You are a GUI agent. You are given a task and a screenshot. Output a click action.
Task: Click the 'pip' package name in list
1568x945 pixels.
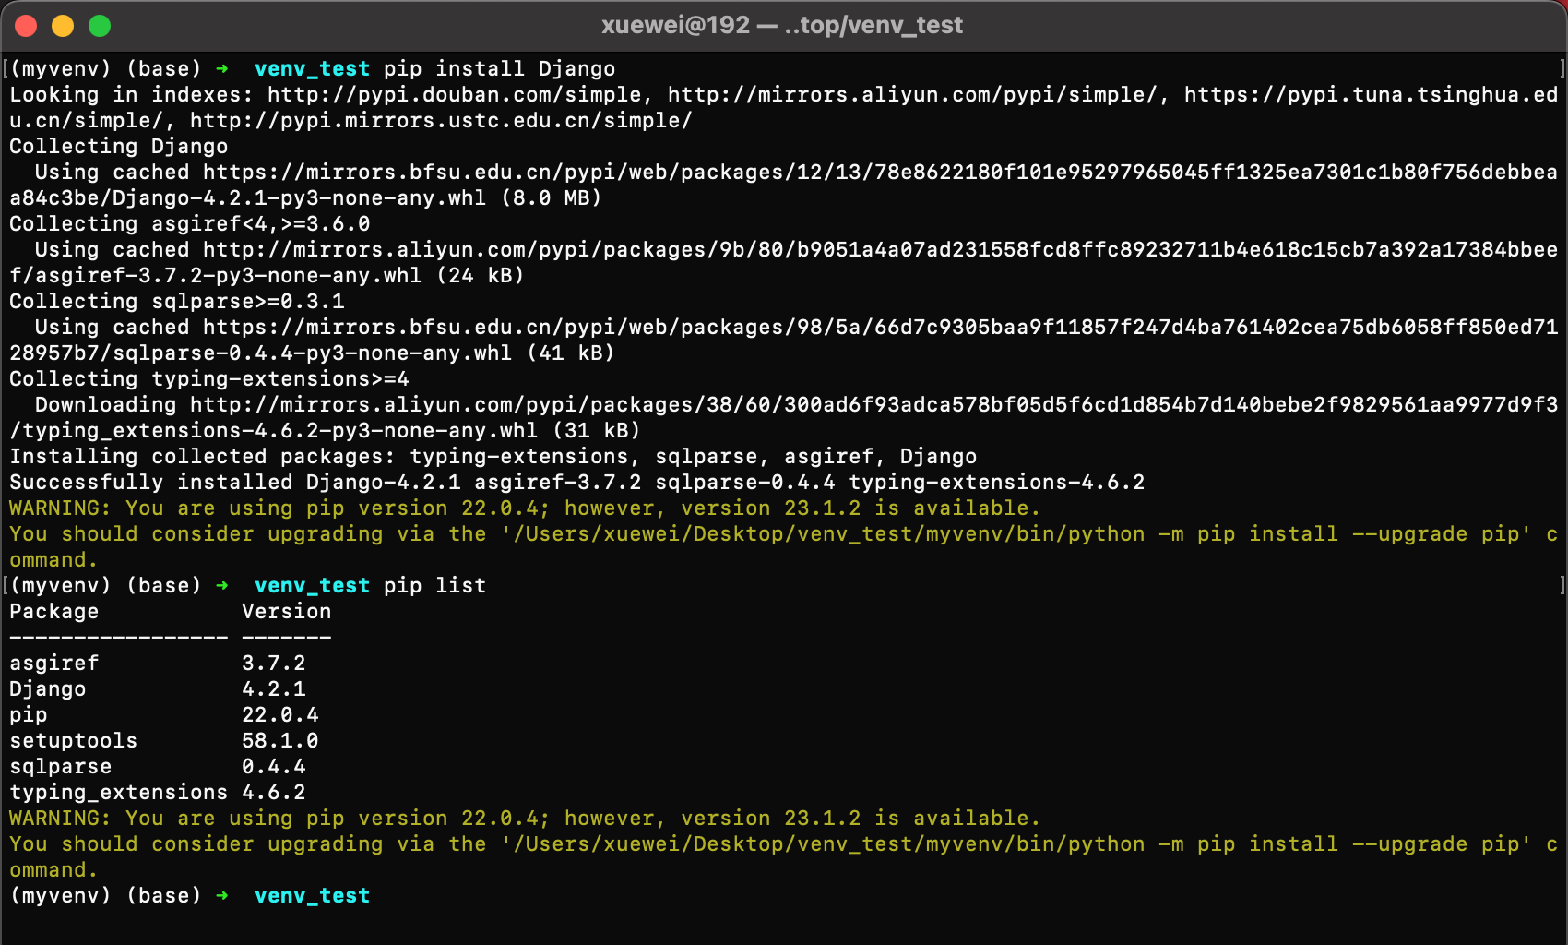click(29, 715)
